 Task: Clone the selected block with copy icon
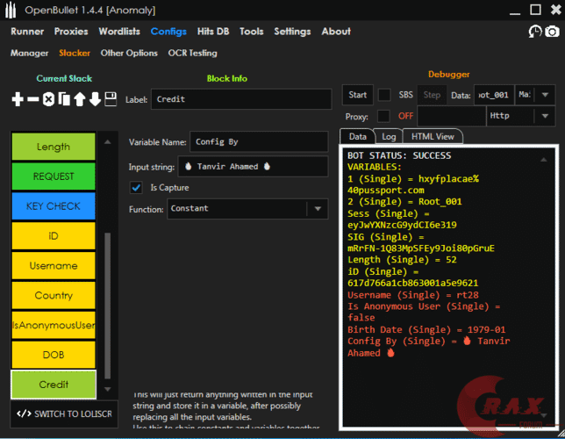coord(63,100)
